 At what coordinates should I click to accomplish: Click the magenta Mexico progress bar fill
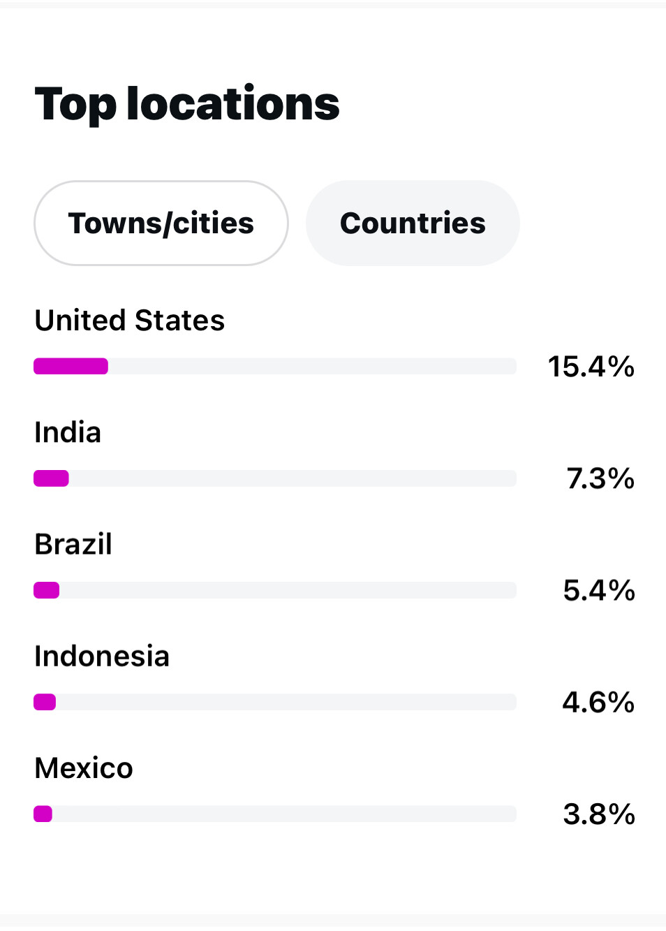pyautogui.click(x=43, y=814)
